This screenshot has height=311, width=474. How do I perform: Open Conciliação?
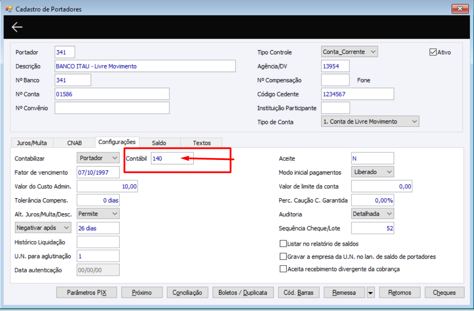187,293
